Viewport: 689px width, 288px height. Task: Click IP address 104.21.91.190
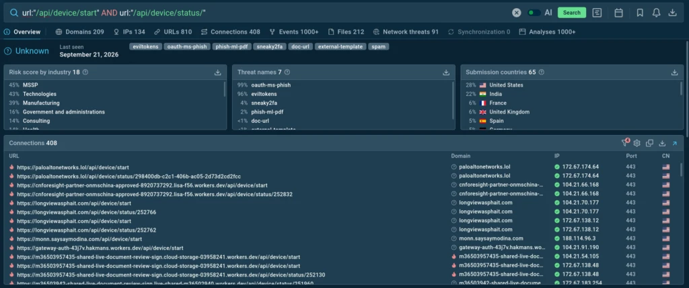(580, 248)
